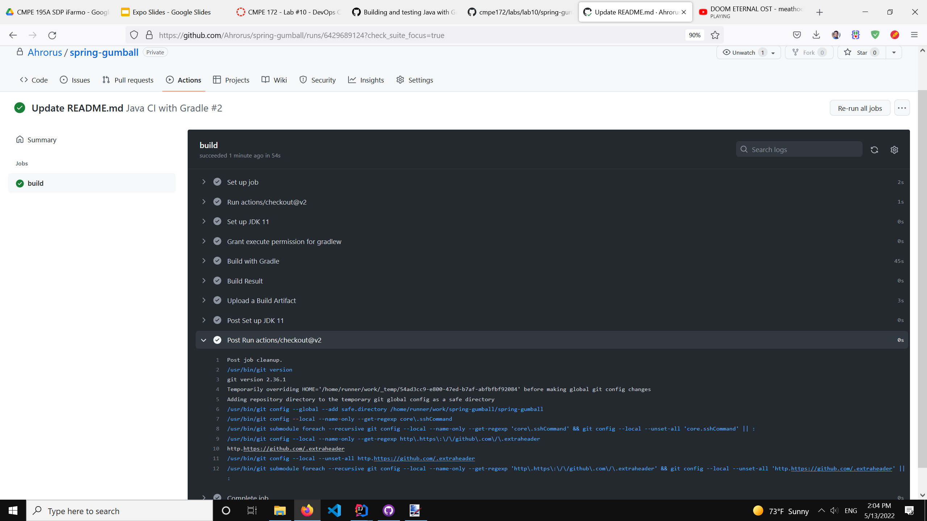This screenshot has height=521, width=927.
Task: Click the Re-run all jobs button
Action: [x=860, y=108]
